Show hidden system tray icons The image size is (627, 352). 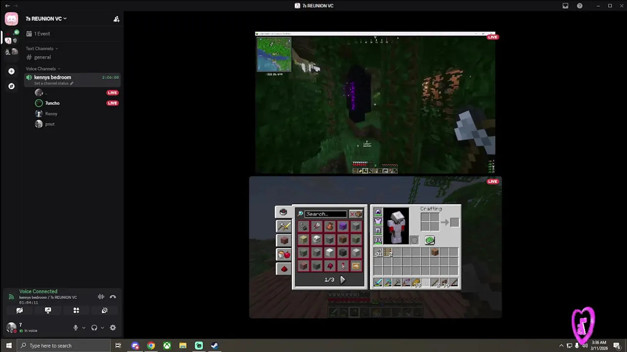coord(561,346)
